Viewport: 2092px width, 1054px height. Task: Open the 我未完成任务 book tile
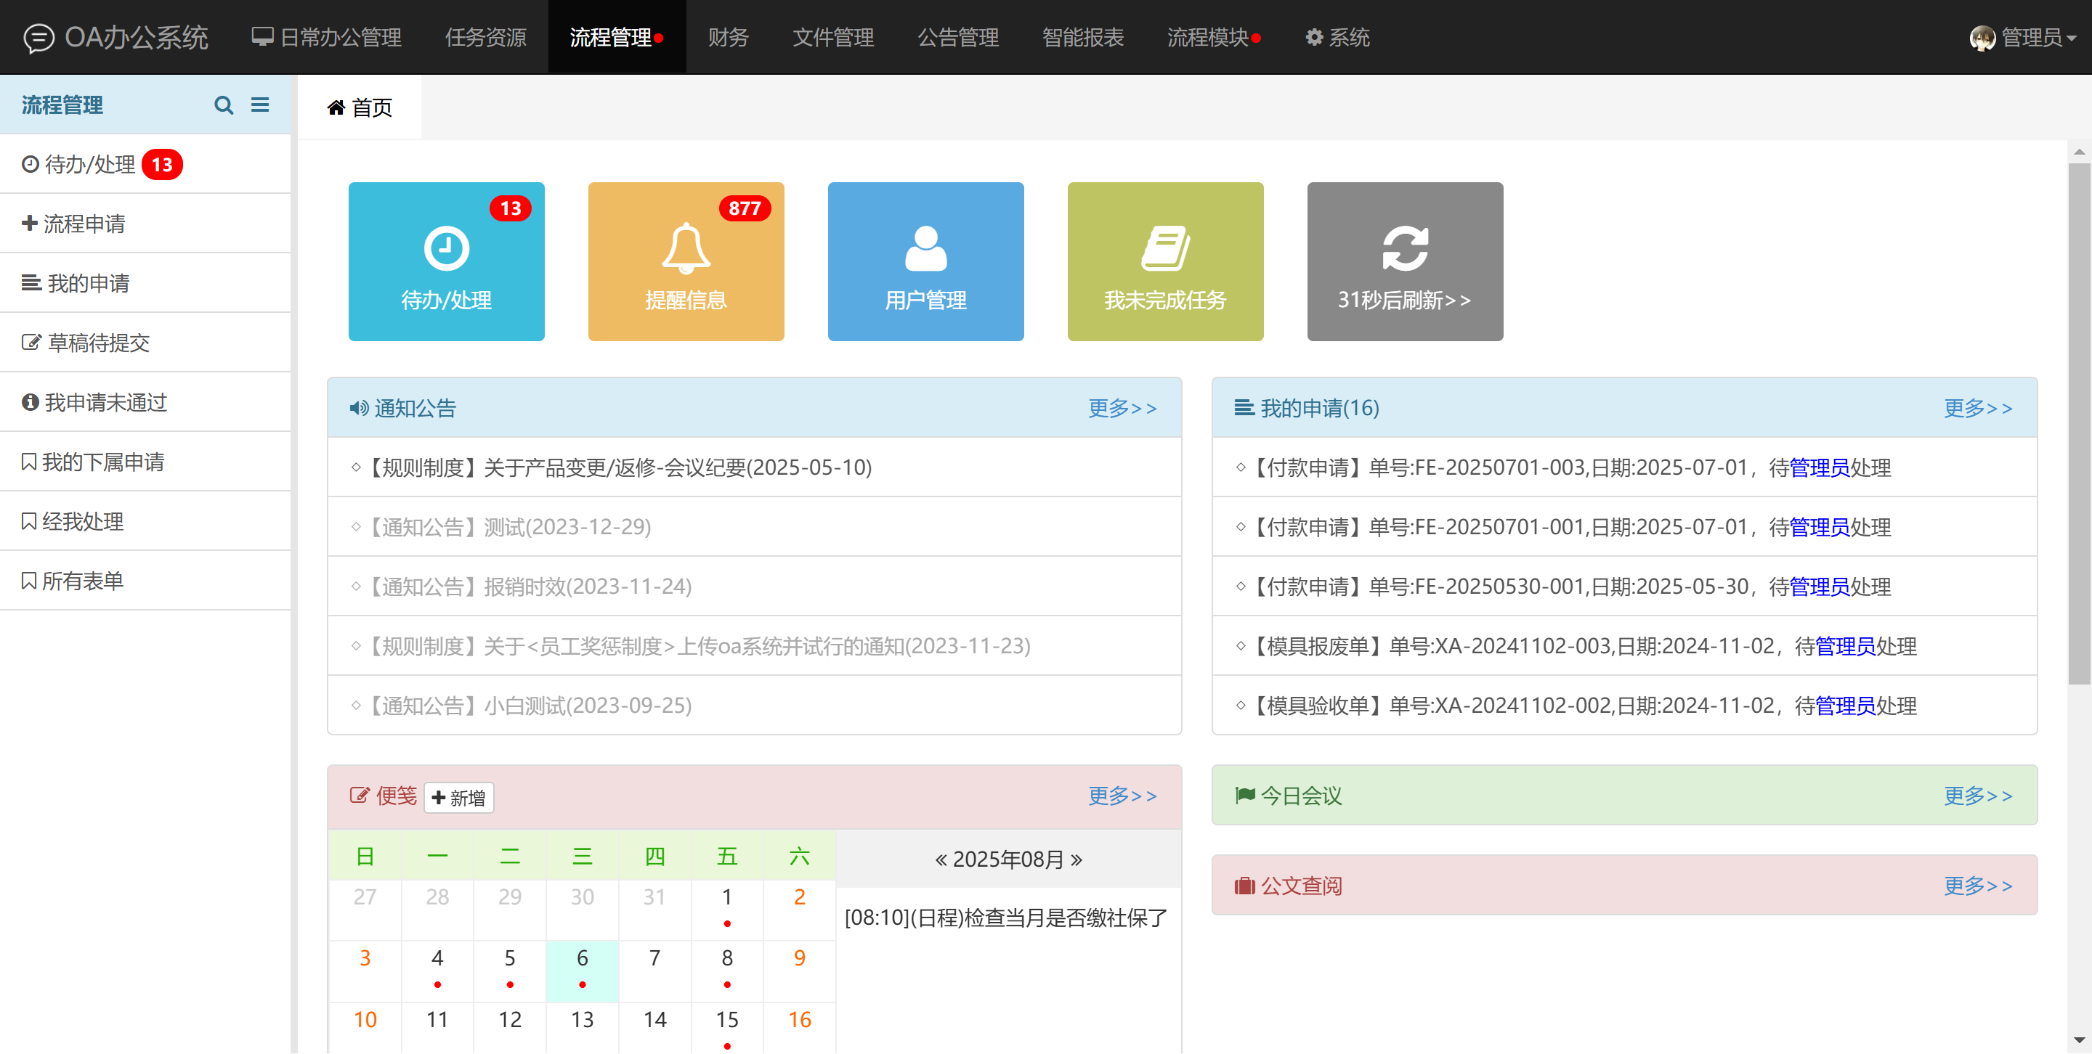click(x=1164, y=261)
